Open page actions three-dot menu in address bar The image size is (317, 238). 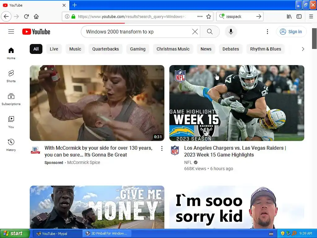(x=200, y=16)
